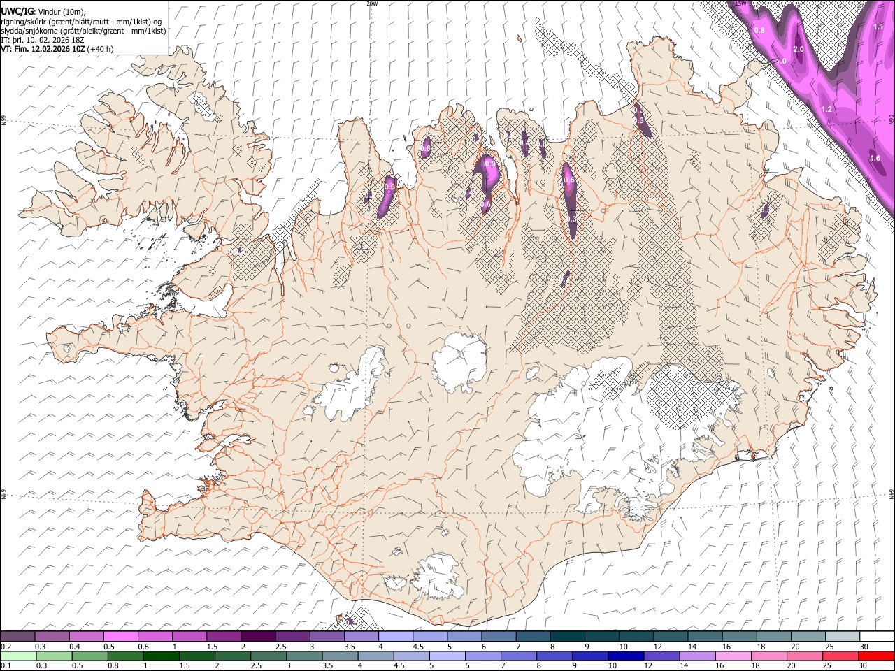Click the '2.0' precipitation value offshore
Screen dimensions: 895x671
coord(799,50)
